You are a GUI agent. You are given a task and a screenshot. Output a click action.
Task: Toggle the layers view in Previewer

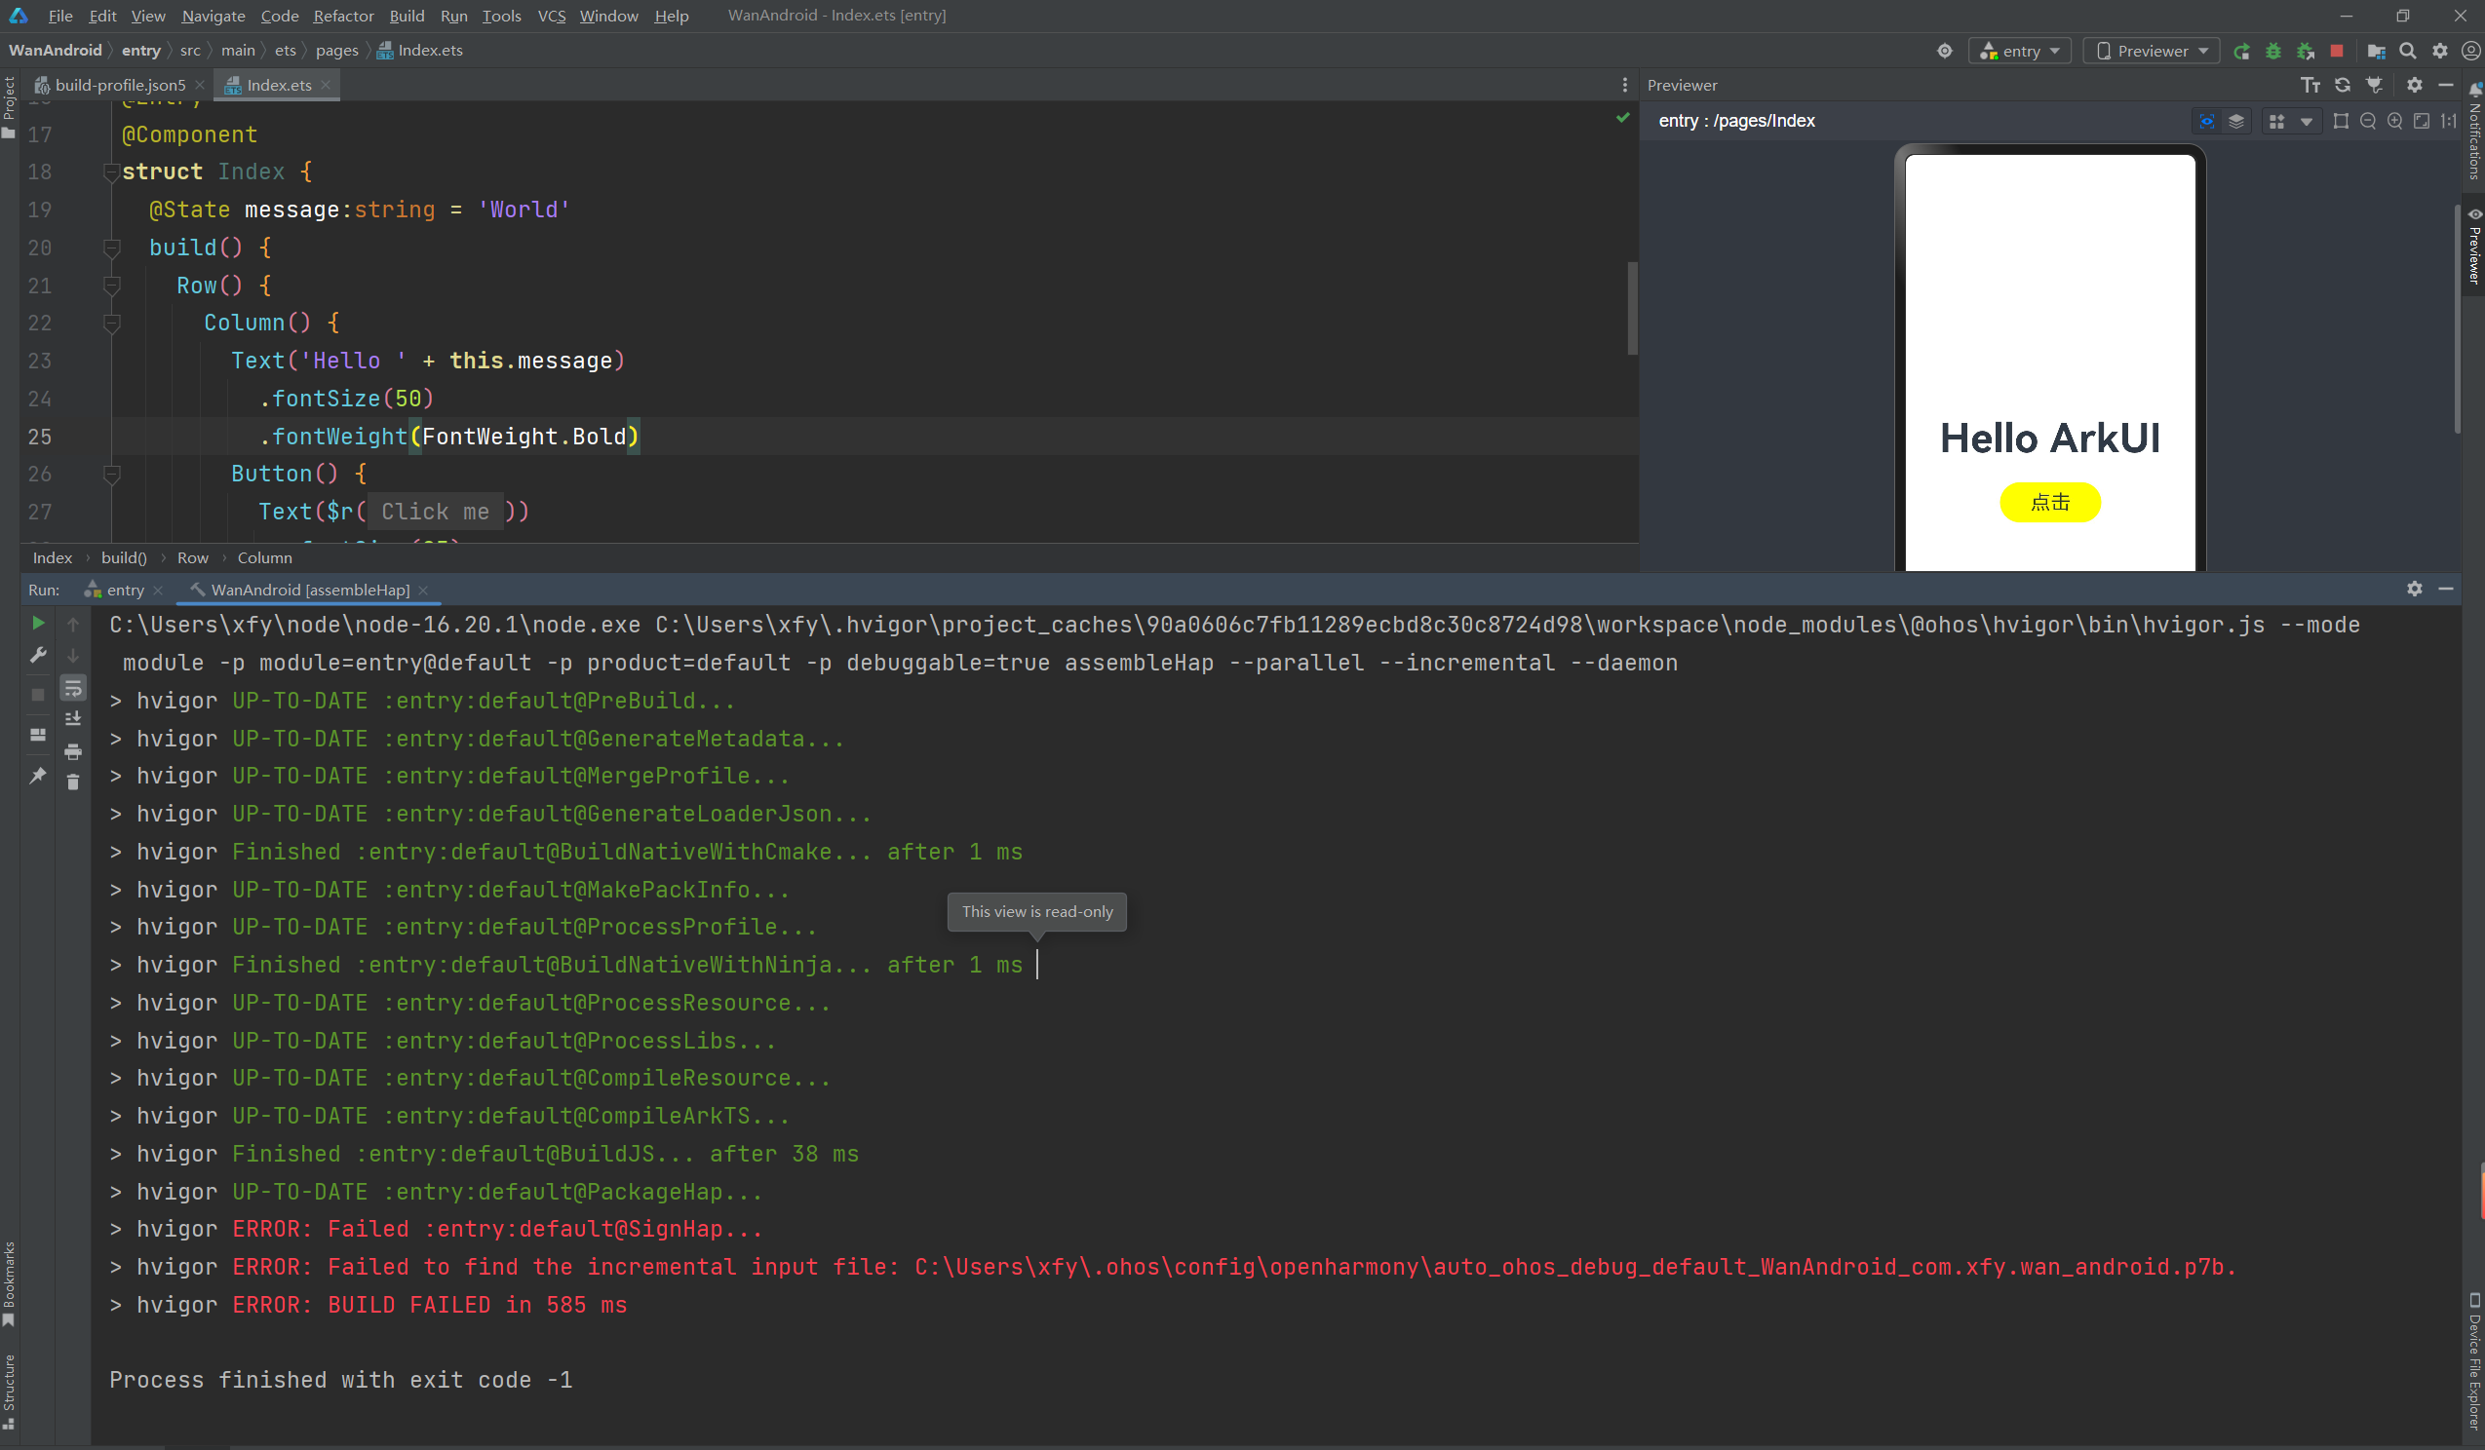coord(2236,121)
